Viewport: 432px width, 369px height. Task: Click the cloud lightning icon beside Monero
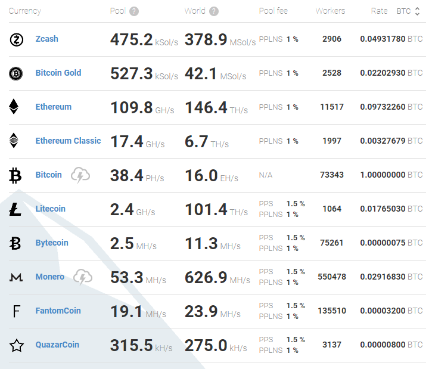(83, 277)
